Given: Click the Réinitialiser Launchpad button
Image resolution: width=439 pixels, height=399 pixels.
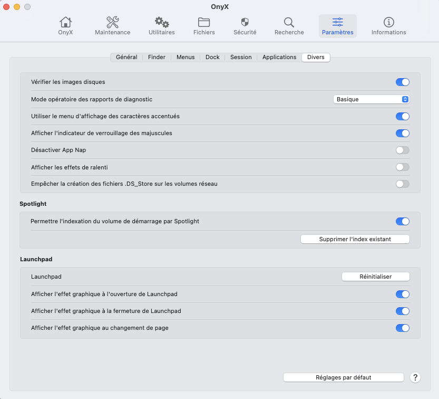Looking at the screenshot, I should pyautogui.click(x=375, y=277).
